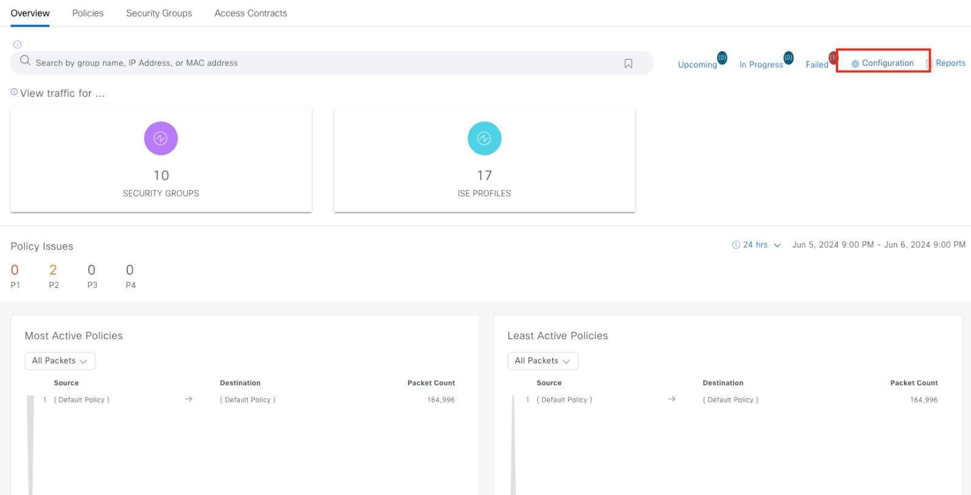Open the In Progress tasks link
Screen dimensions: 971x495
pyautogui.click(x=761, y=65)
